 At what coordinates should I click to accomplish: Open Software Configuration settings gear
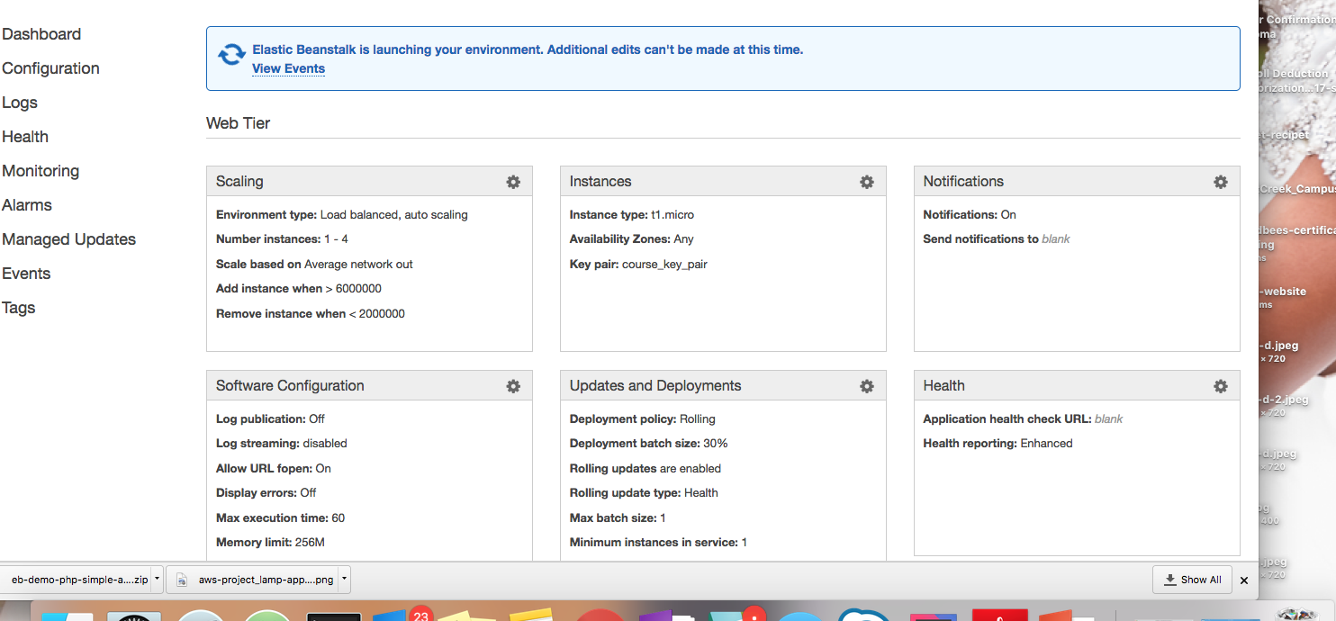tap(513, 386)
